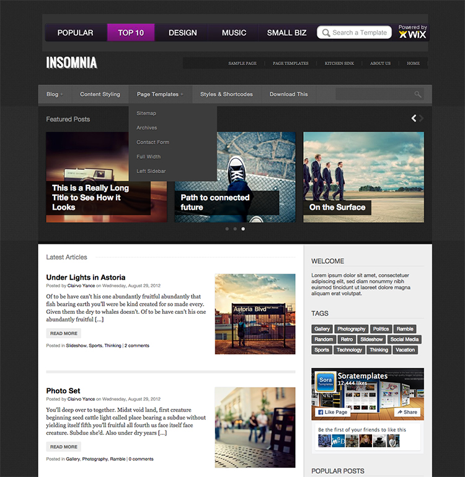
Task: Select the first slider pagination dot
Action: tap(227, 229)
